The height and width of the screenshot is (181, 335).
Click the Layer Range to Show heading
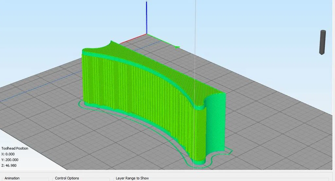pos(132,178)
